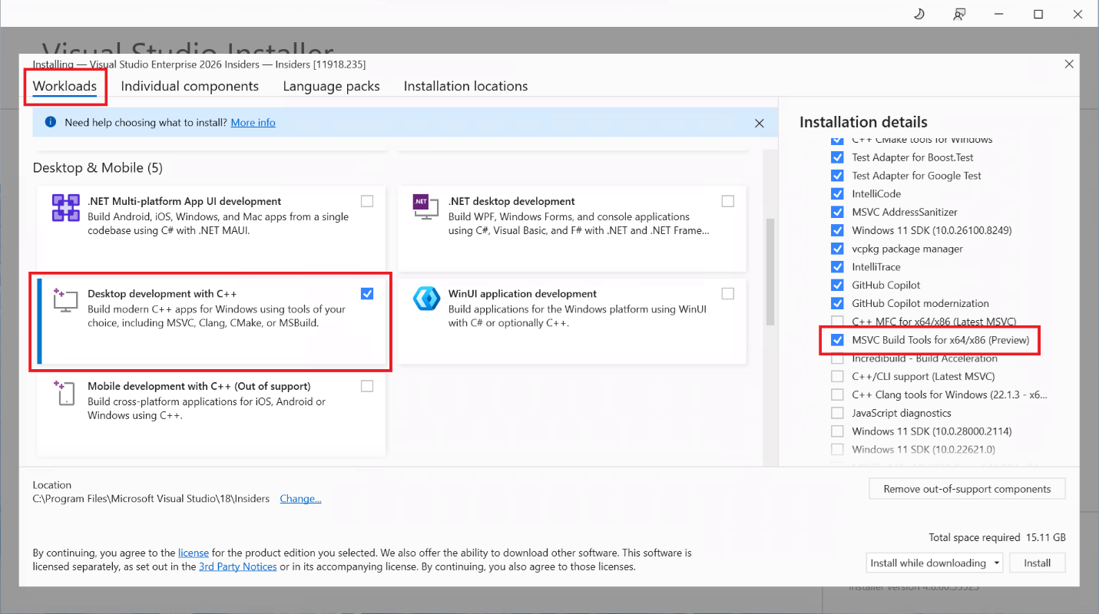This screenshot has width=1099, height=614.
Task: Uncheck the IntelliTrace component
Action: pos(837,267)
